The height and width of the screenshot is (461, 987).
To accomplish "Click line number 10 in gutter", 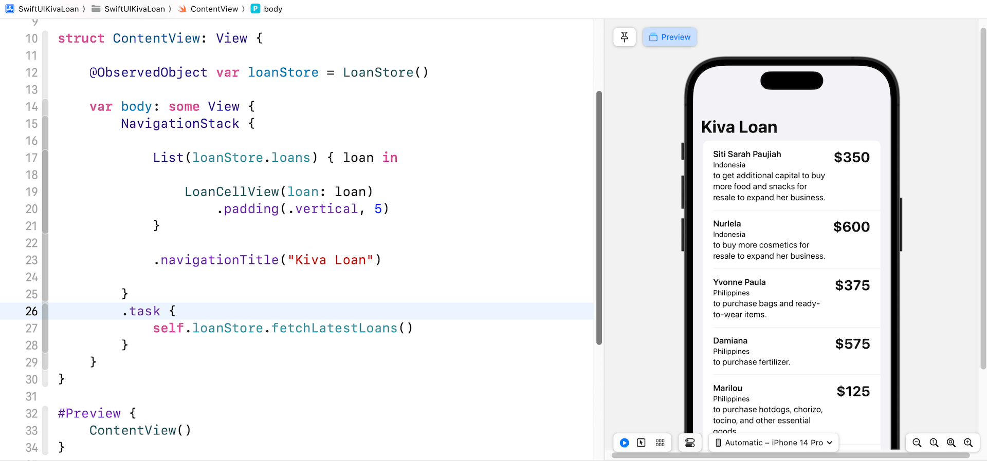I will coord(32,39).
